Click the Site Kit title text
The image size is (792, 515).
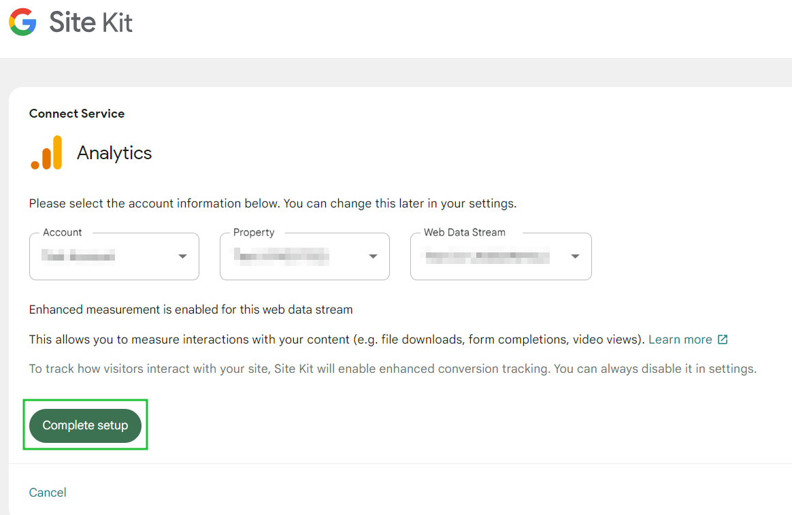[91, 22]
